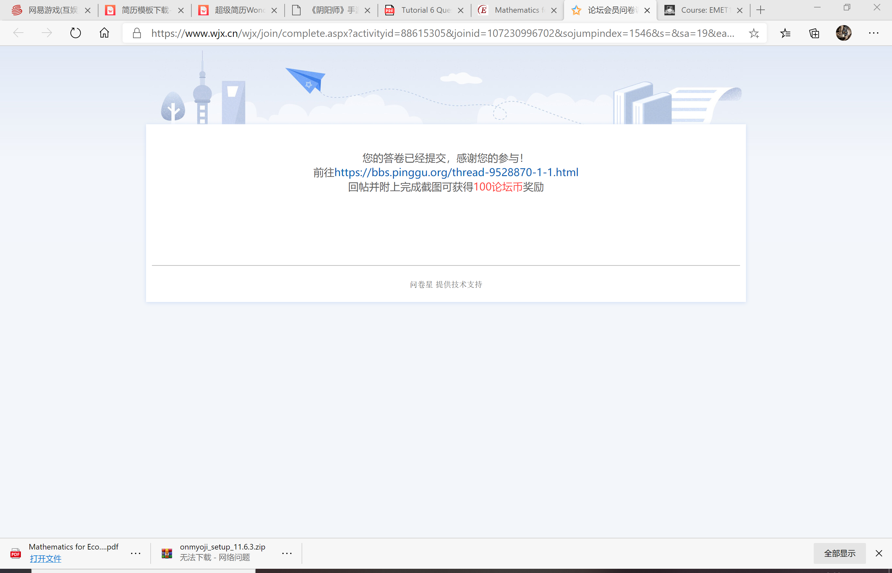Click the browser refresh icon
This screenshot has width=892, height=573.
[x=76, y=33]
